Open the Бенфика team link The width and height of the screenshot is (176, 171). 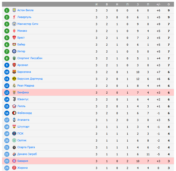tap(23, 92)
